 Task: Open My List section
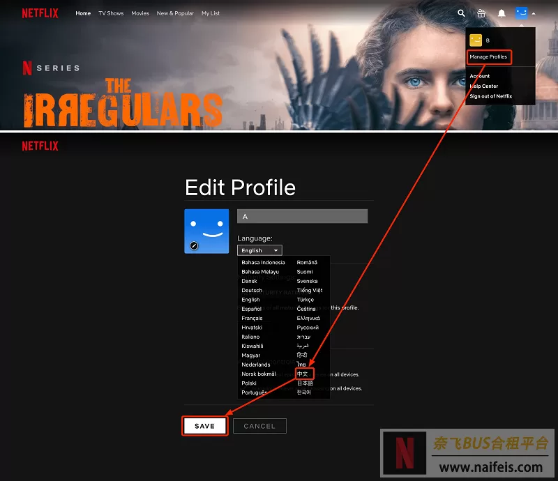[211, 13]
